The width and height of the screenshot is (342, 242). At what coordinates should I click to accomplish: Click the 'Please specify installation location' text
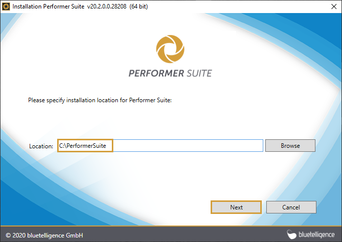(100, 100)
